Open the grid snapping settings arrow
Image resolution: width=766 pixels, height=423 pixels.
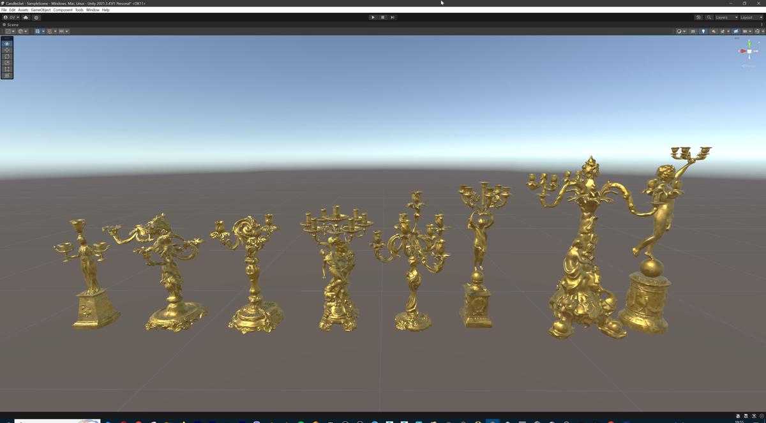tap(56, 31)
